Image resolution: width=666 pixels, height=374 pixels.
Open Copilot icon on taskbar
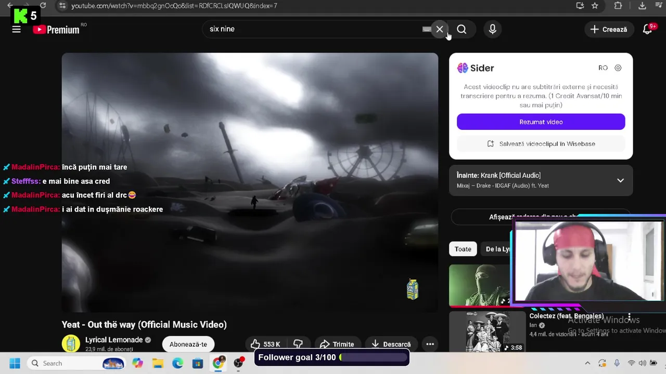tap(137, 363)
